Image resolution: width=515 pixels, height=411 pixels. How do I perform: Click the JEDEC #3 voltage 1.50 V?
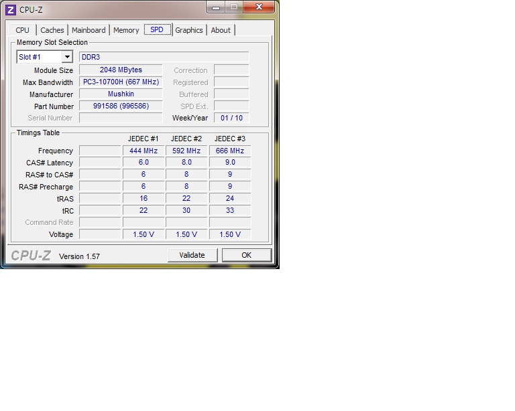point(230,235)
